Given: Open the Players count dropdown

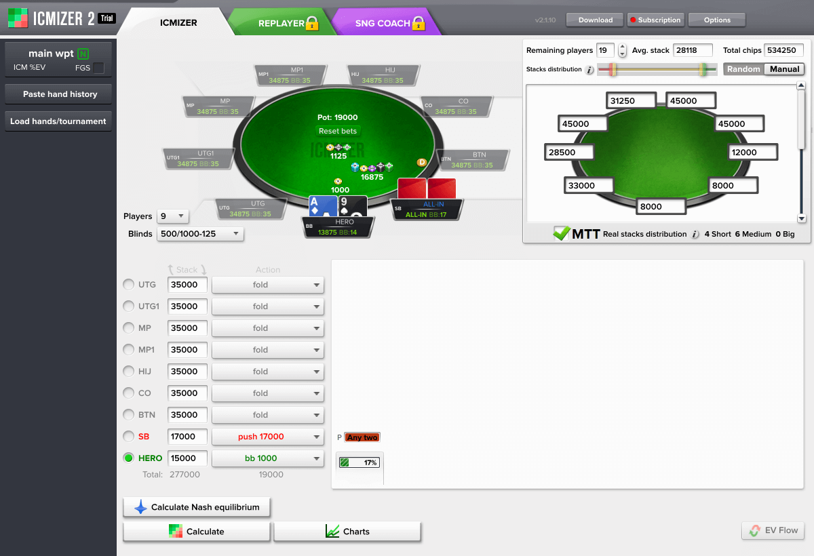Looking at the screenshot, I should 172,216.
